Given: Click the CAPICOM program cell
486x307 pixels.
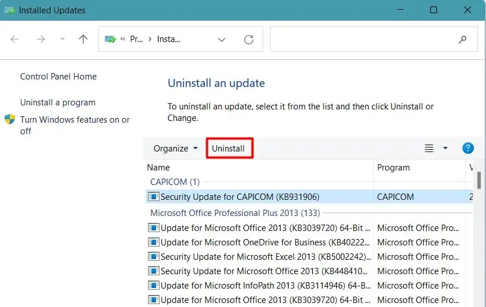Looking at the screenshot, I should (395, 197).
